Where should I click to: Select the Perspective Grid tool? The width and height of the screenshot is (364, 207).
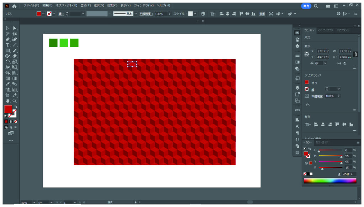pos(15,73)
